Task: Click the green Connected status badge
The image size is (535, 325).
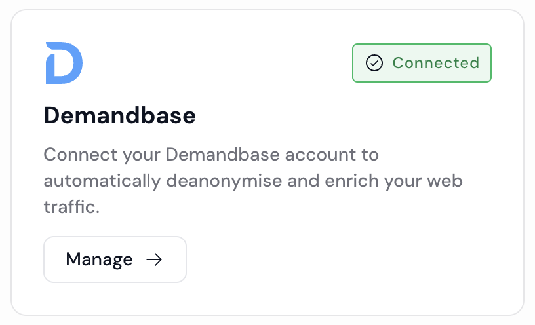Action: (422, 63)
